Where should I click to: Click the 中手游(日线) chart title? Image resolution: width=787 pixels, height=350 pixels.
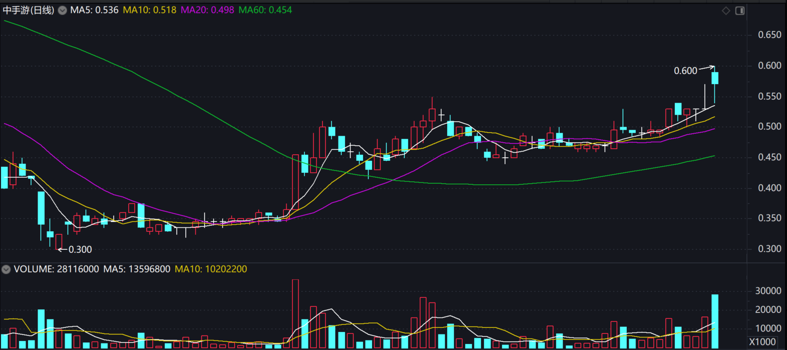[x=29, y=10]
